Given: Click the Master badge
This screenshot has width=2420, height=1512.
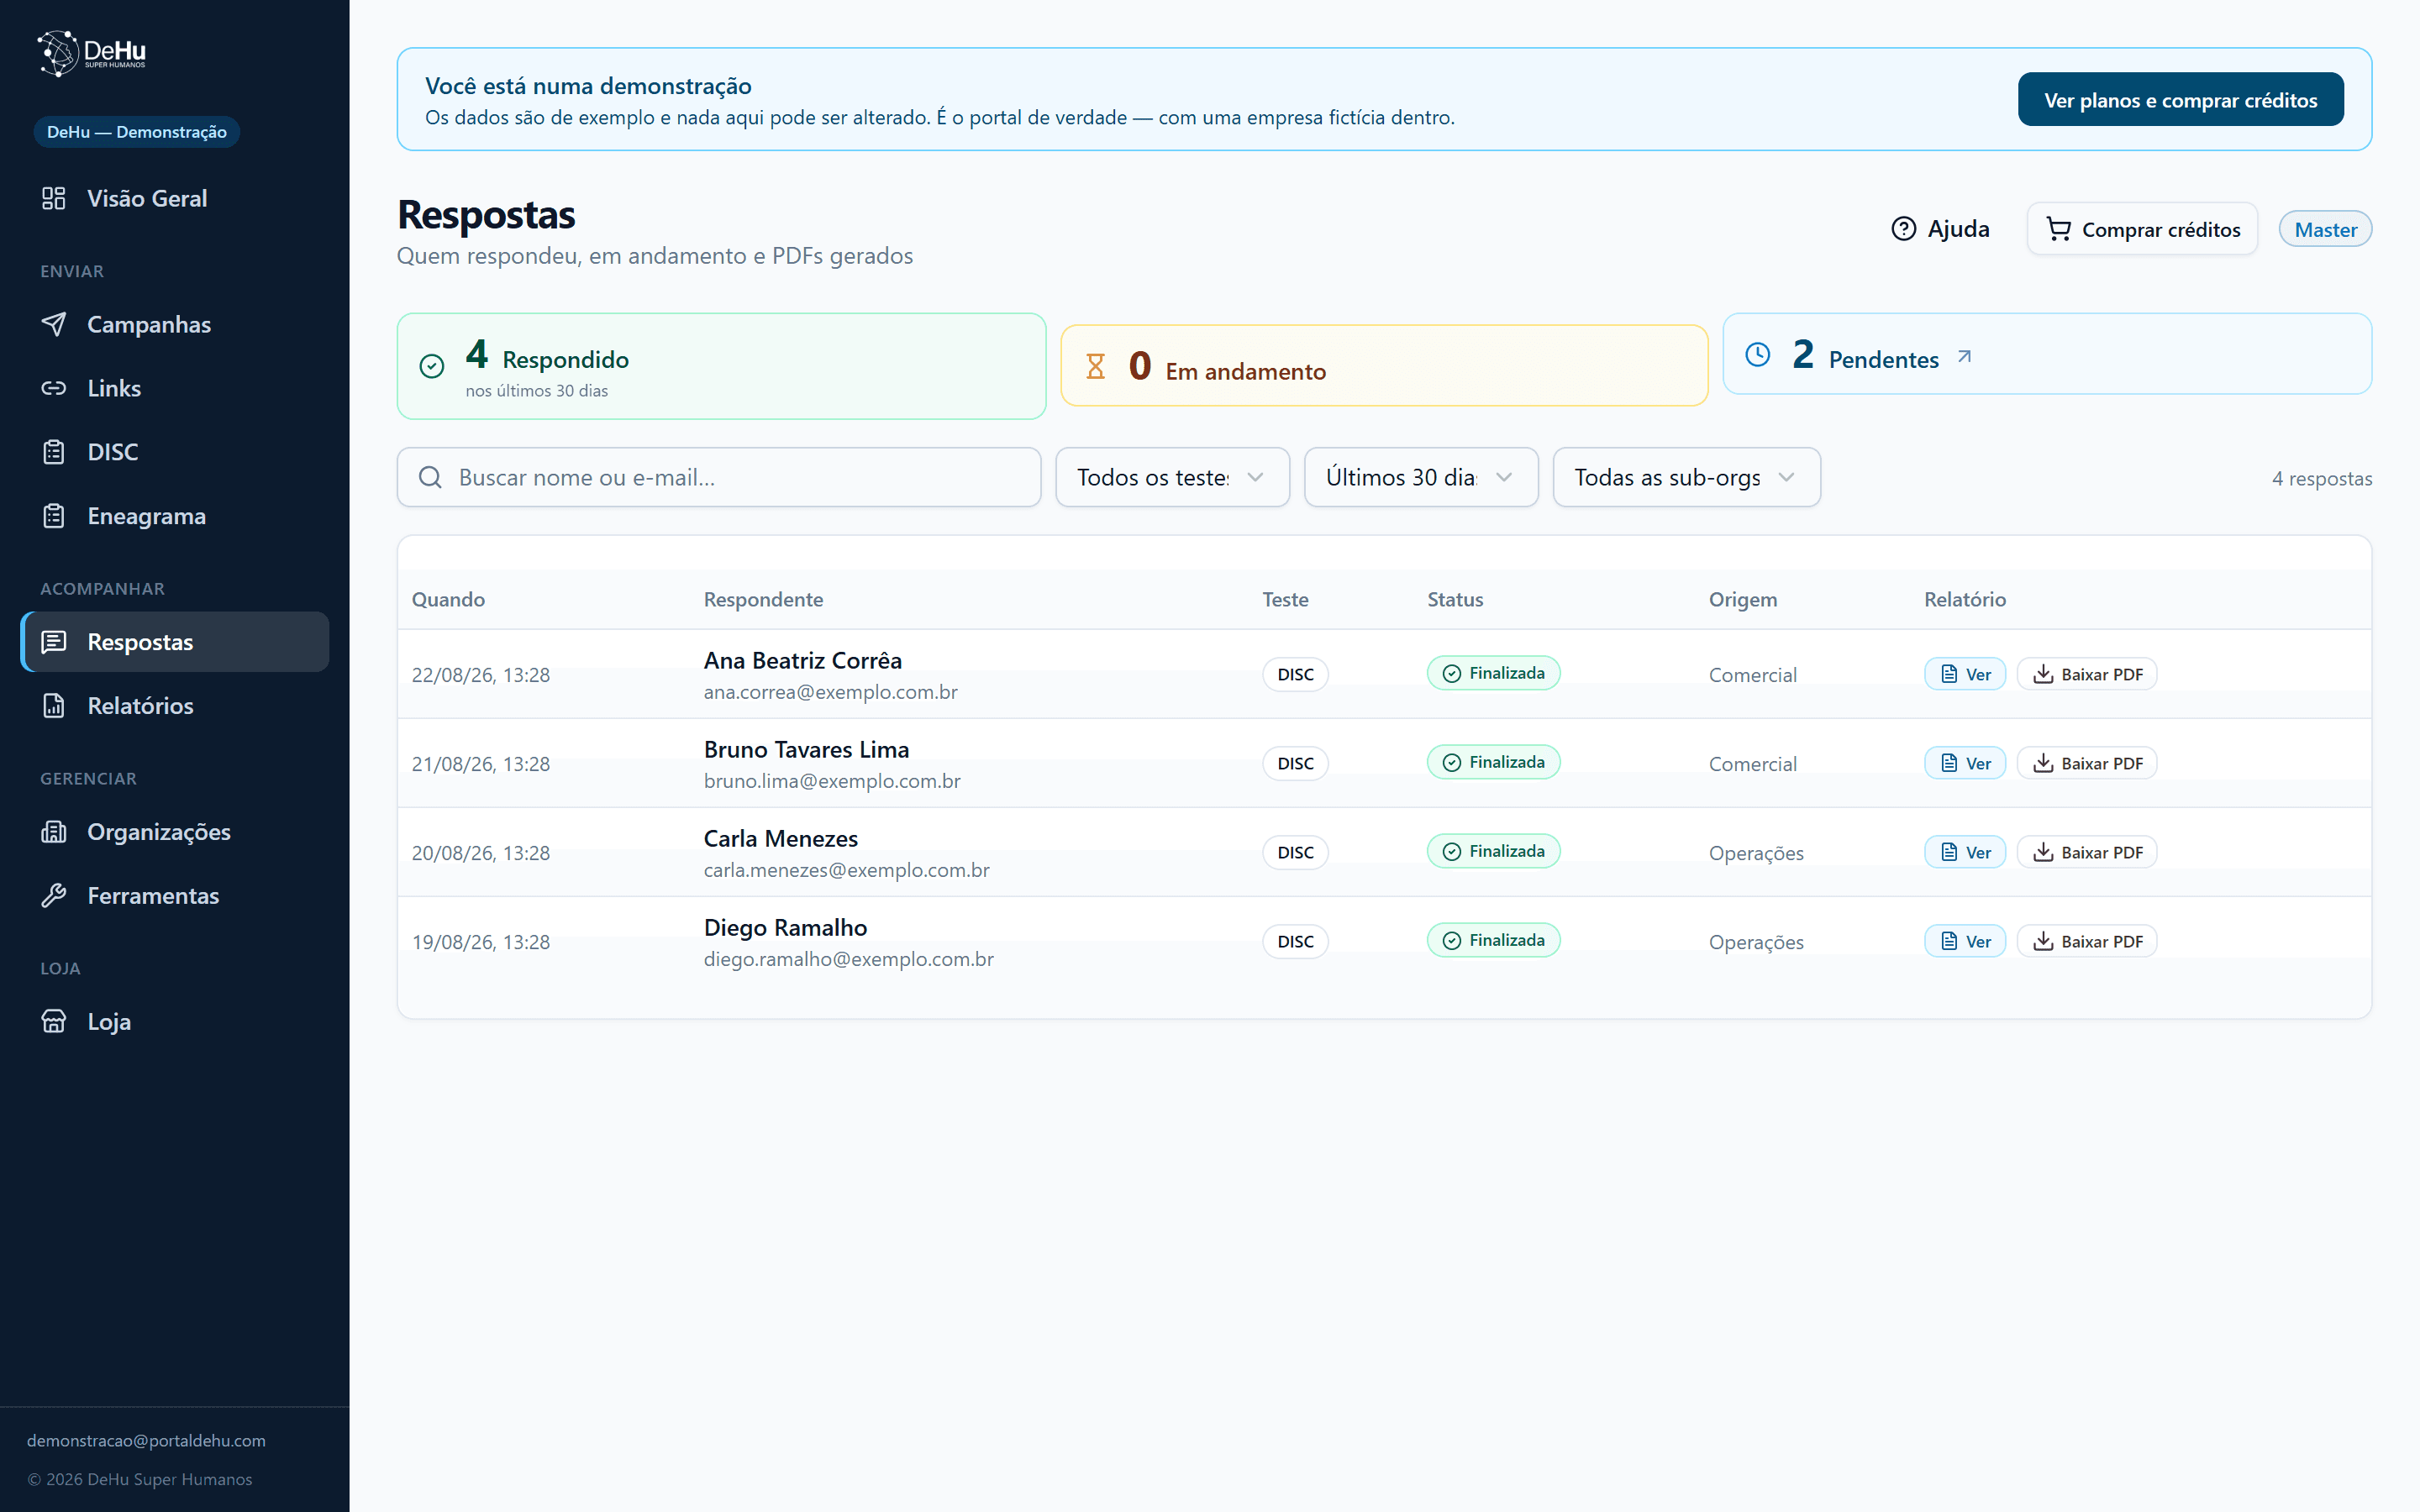Looking at the screenshot, I should pyautogui.click(x=2325, y=229).
